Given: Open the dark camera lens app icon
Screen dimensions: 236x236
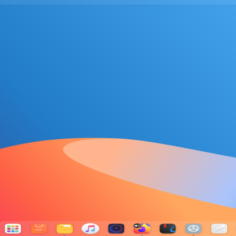Looking at the screenshot, I should coord(116,228).
